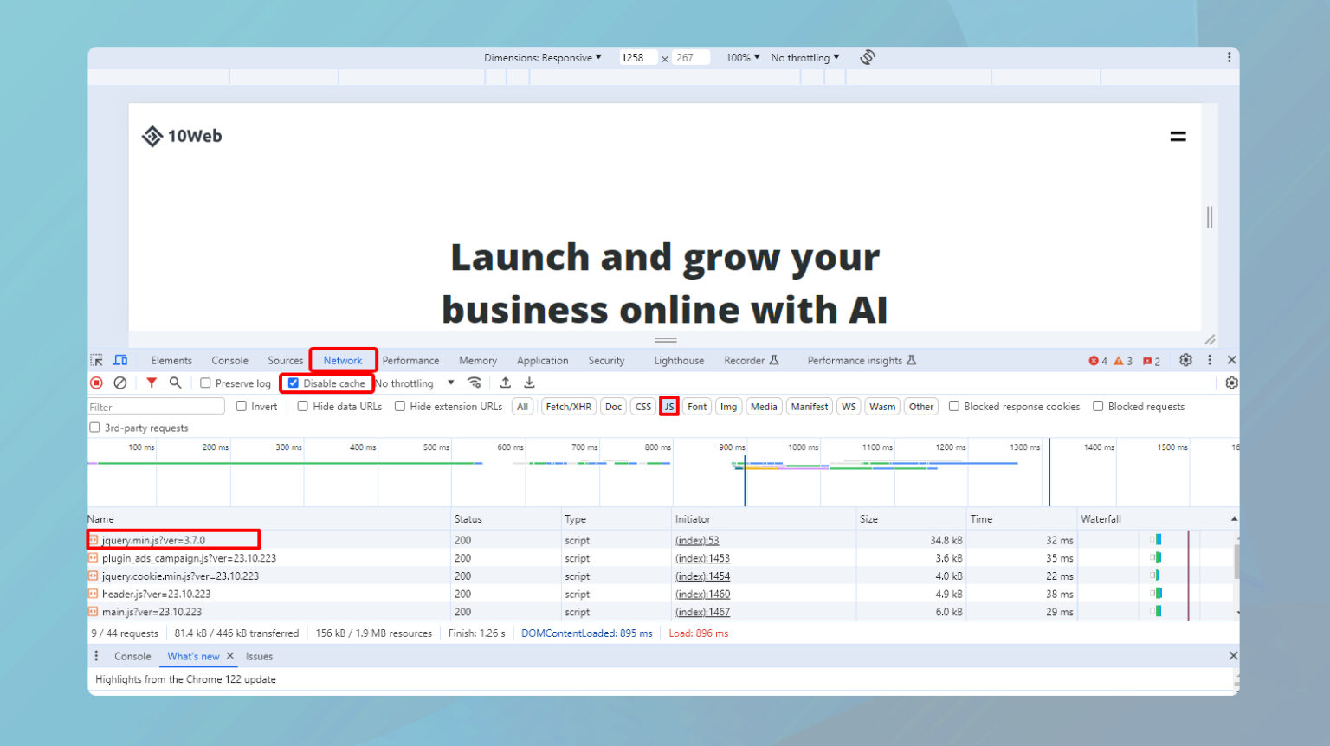Click the record network log icon
This screenshot has width=1330, height=746.
tap(96, 383)
